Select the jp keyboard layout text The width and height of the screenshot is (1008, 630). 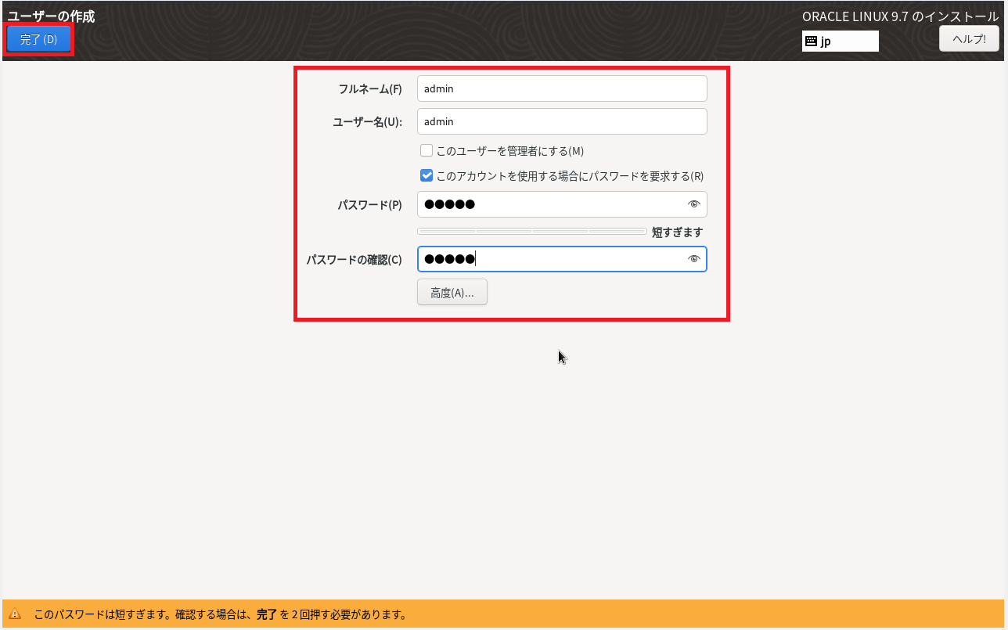(826, 41)
